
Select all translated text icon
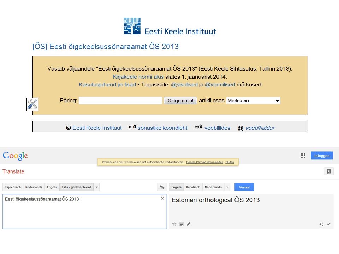182,224
